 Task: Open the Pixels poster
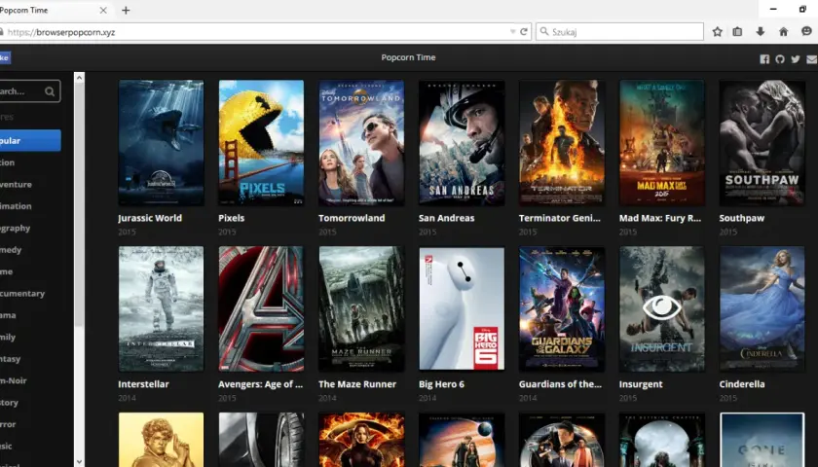click(261, 143)
